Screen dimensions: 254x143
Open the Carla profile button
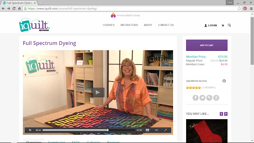click(229, 2)
